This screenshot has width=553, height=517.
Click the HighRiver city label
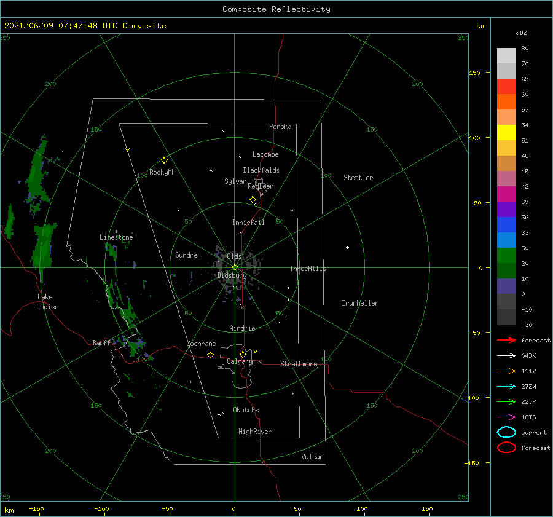tap(255, 432)
